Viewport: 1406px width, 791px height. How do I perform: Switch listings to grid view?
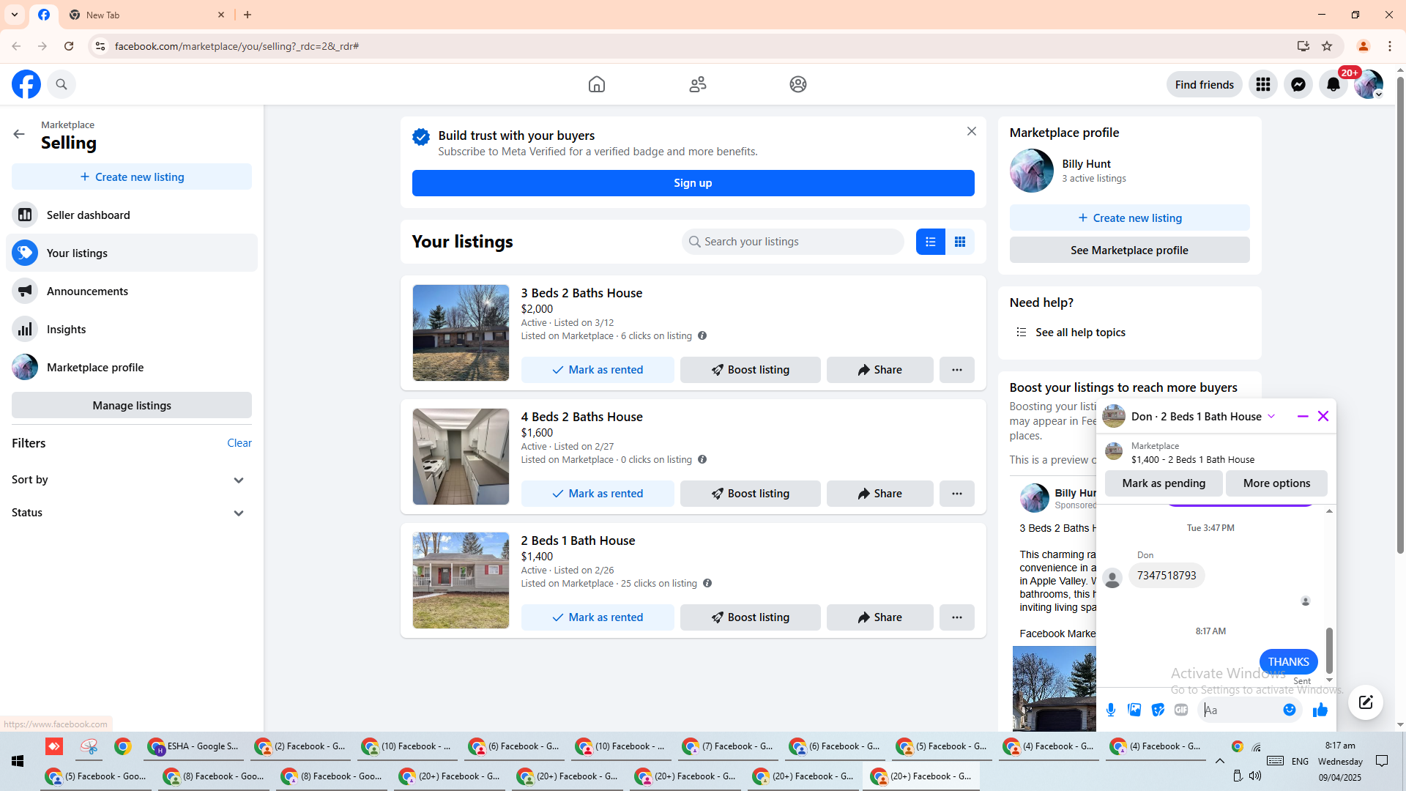coord(960,242)
